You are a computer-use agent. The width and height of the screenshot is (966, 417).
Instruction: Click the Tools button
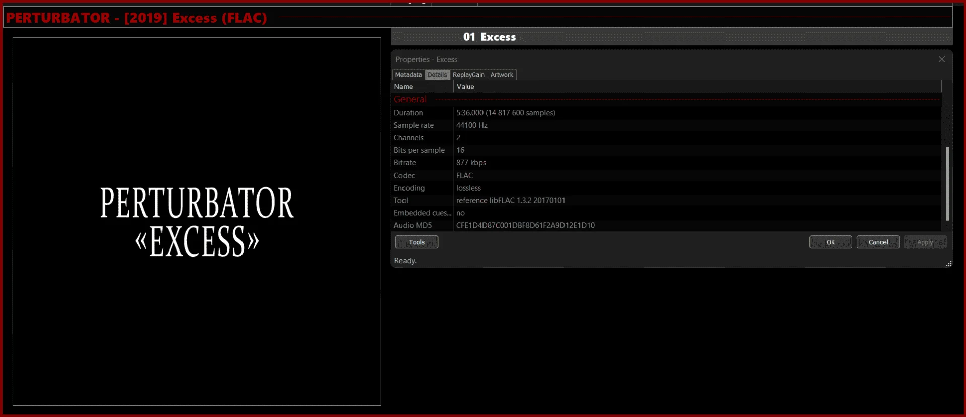(x=417, y=242)
